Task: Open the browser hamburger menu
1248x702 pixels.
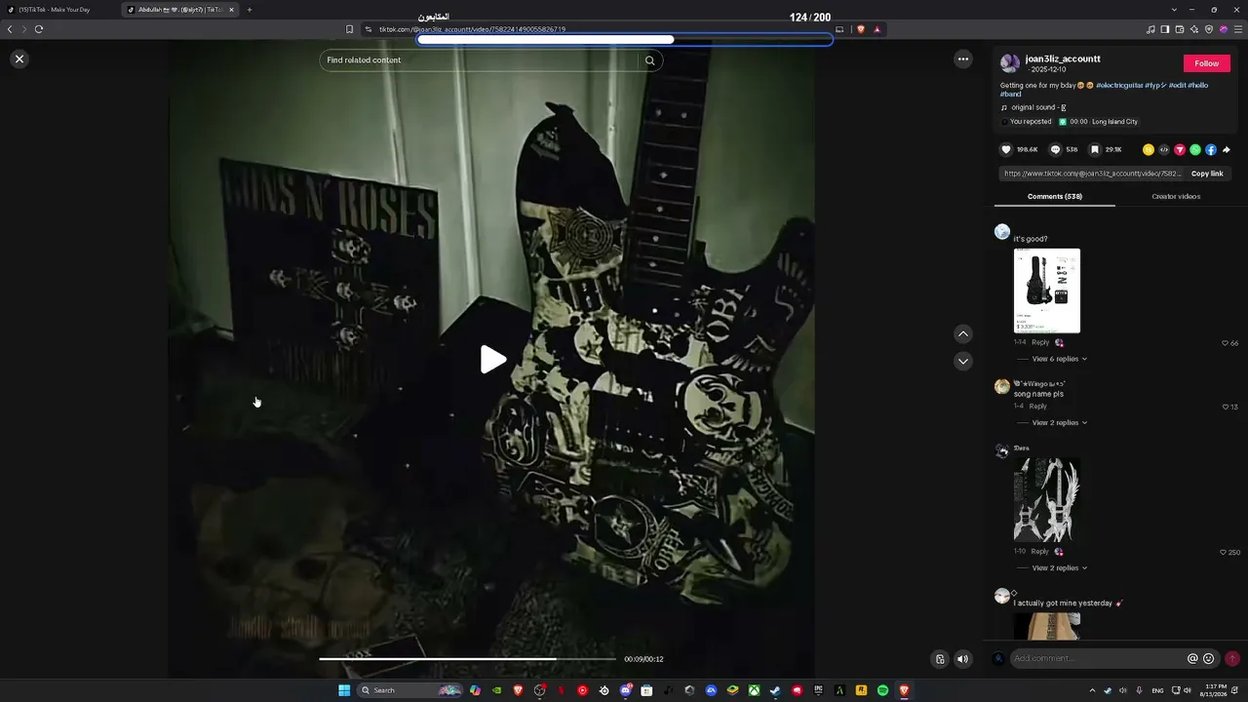Action: [1238, 29]
